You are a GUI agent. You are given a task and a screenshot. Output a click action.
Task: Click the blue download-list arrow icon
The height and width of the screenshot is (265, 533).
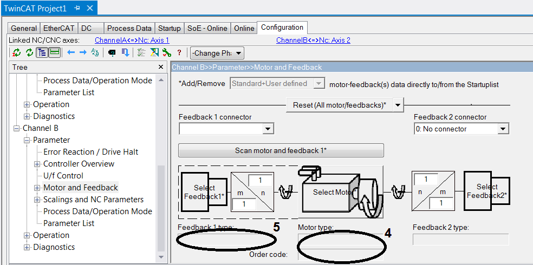125,53
